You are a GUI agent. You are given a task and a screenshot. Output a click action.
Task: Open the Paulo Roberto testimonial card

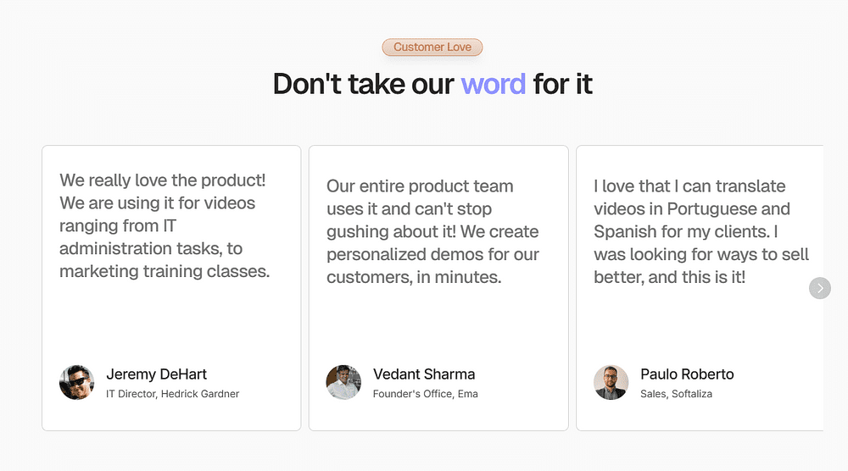pos(700,288)
